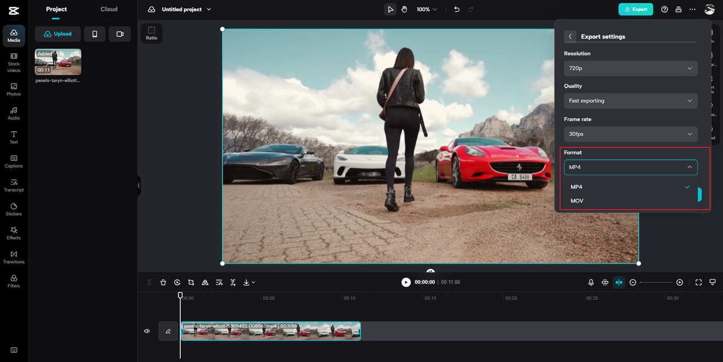
Task: Click the timeline zoom slider track
Action: point(656,282)
